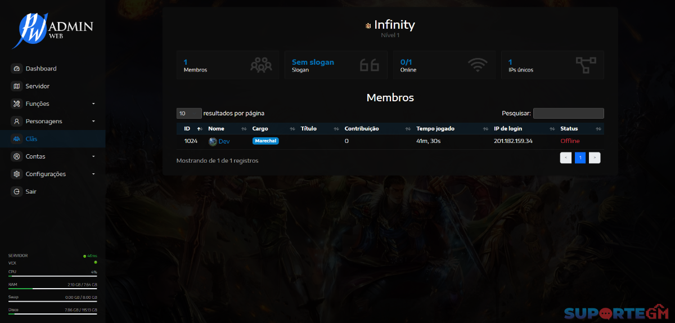Open the Clãs menu item
675x323 pixels.
(x=31, y=139)
